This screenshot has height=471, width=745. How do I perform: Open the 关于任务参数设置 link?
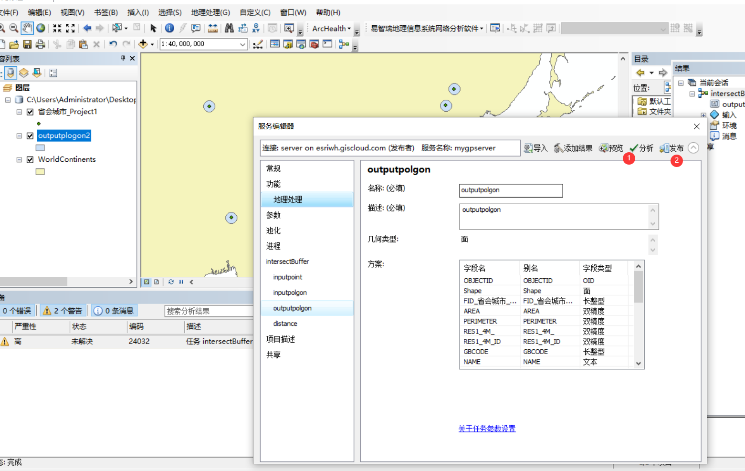pyautogui.click(x=487, y=429)
